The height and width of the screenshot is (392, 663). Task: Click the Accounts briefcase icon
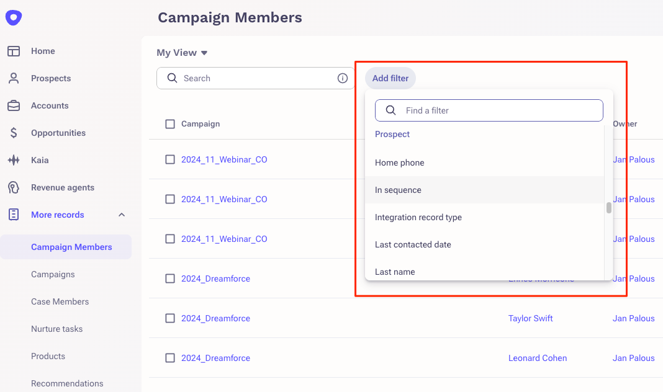pyautogui.click(x=14, y=105)
